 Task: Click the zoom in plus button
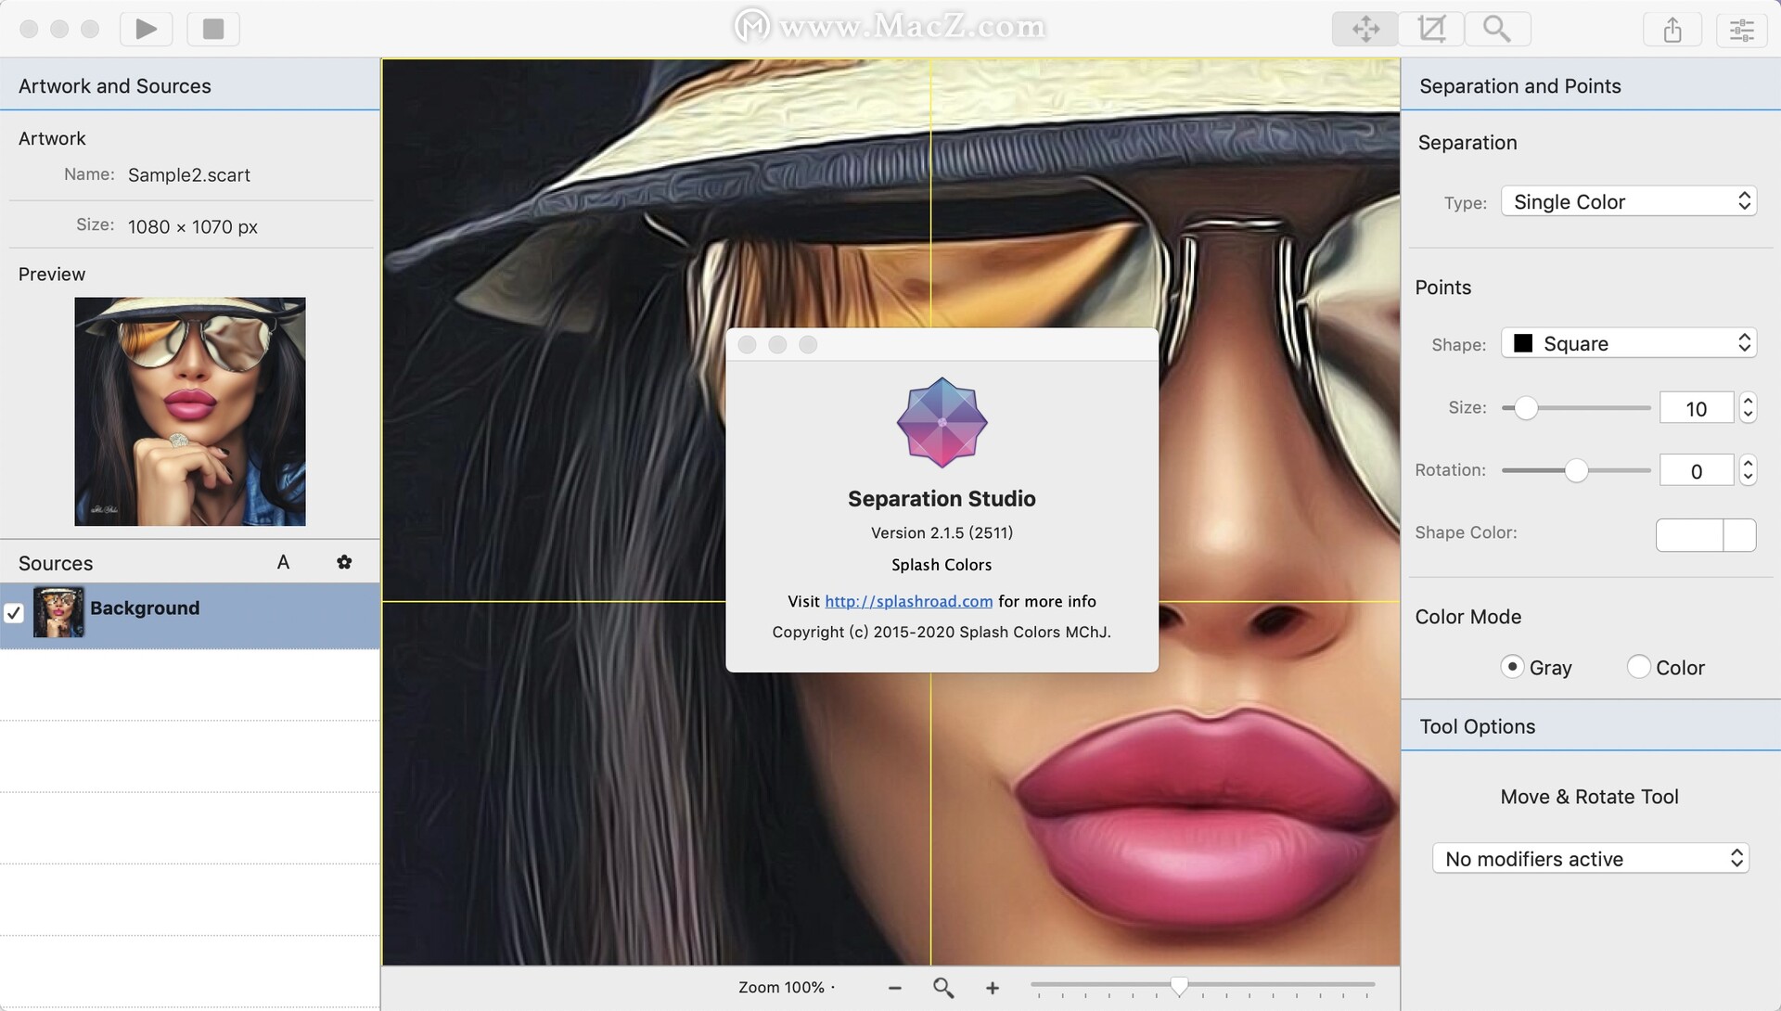point(993,988)
